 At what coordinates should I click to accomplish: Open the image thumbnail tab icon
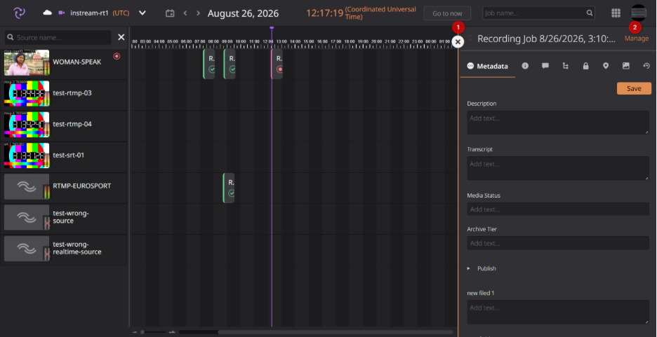point(626,66)
